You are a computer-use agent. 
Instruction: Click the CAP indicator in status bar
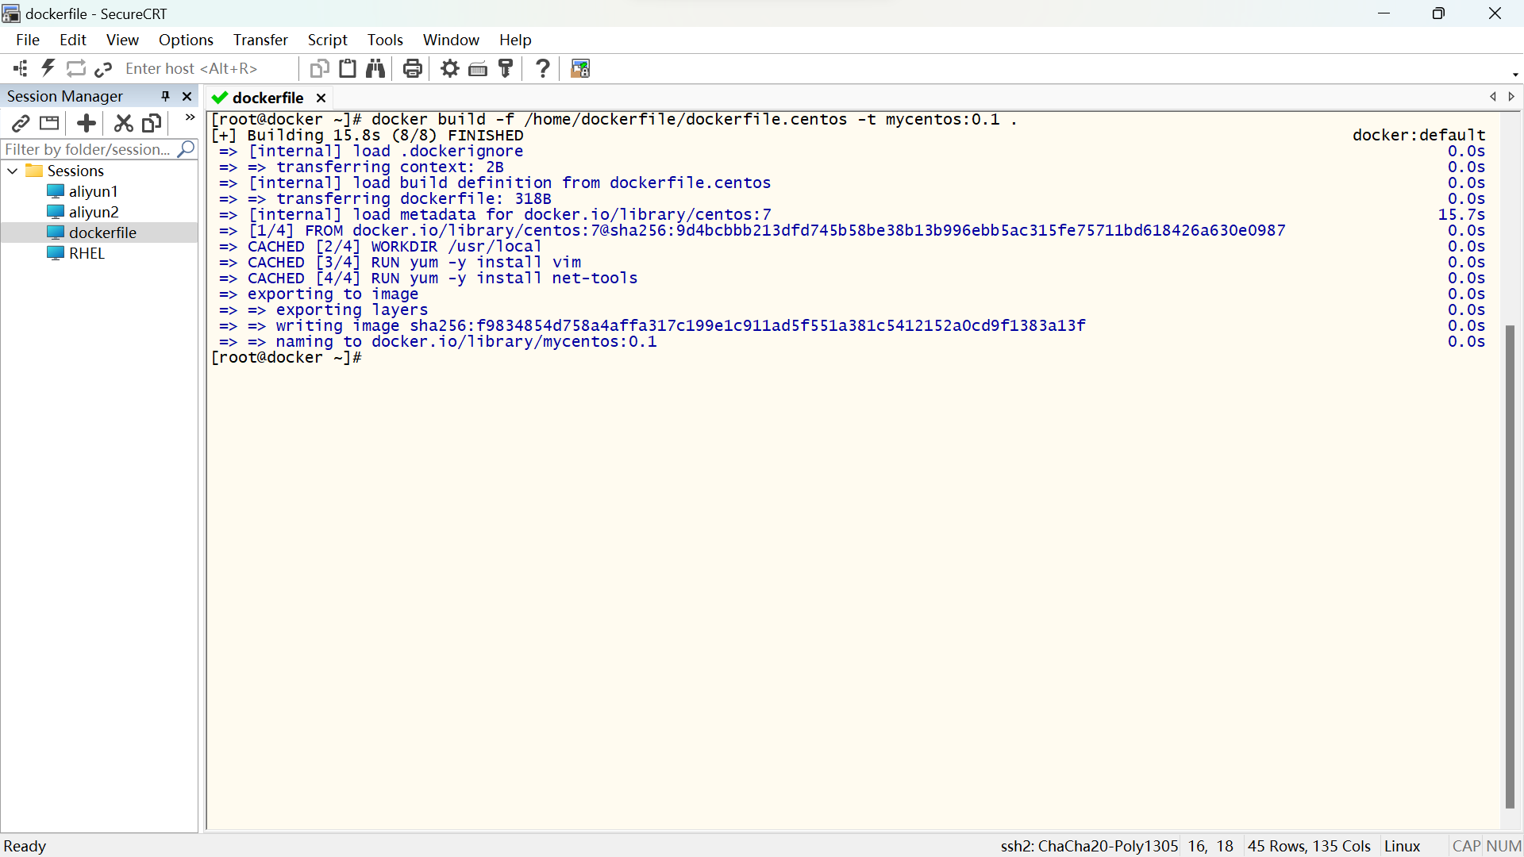1466,846
